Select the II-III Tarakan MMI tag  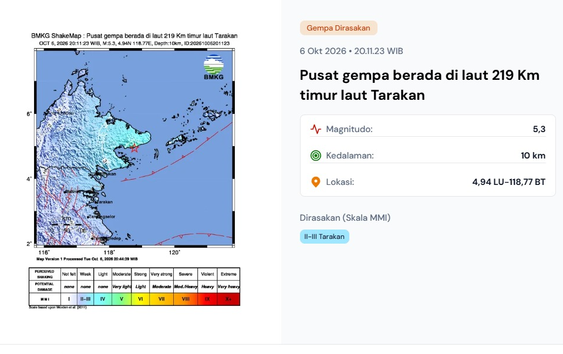(x=324, y=237)
